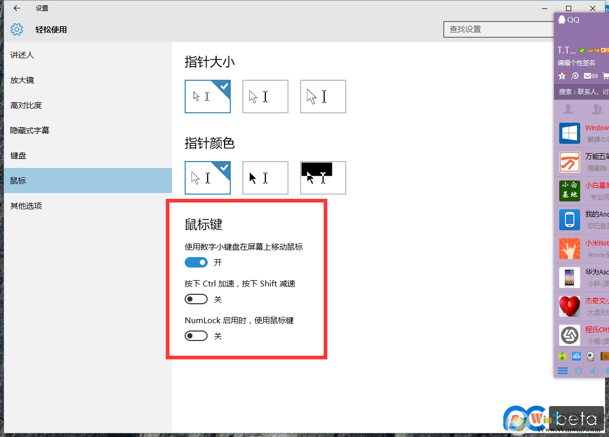Open QQ Qzone star icon
Image resolution: width=609 pixels, height=437 pixels.
(x=562, y=76)
